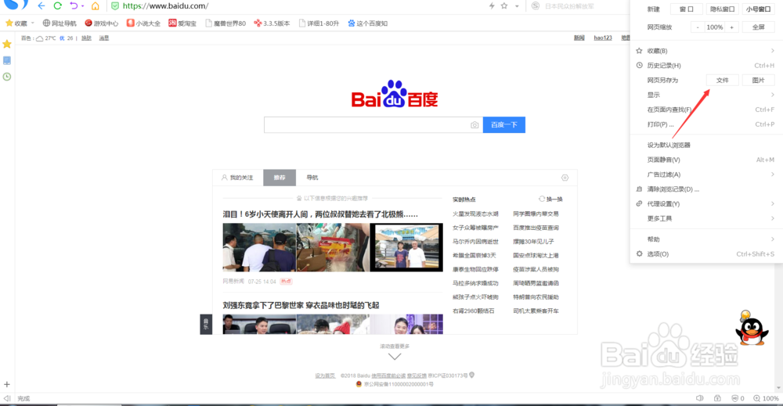This screenshot has height=406, width=783.
Task: Open 3.3.5版本 bookmark
Action: click(x=272, y=23)
